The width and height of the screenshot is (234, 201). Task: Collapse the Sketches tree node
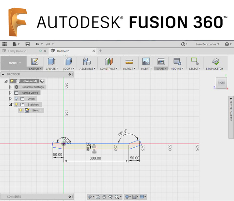pos(10,104)
